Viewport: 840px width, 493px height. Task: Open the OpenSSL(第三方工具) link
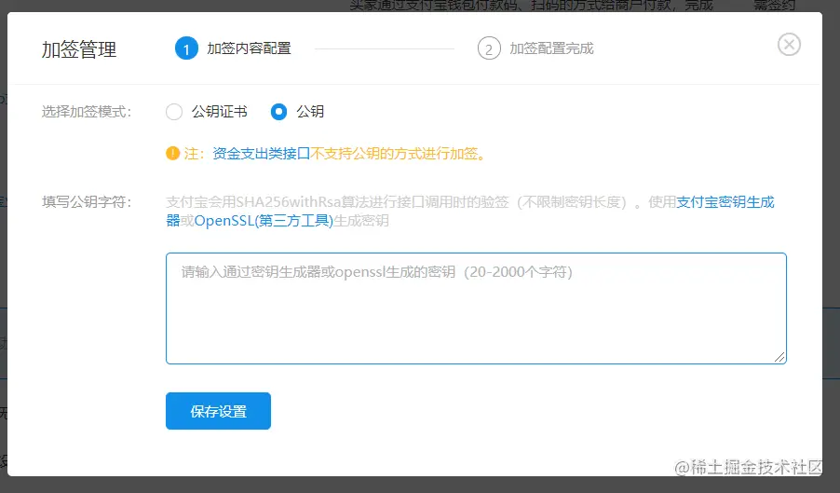point(264,221)
